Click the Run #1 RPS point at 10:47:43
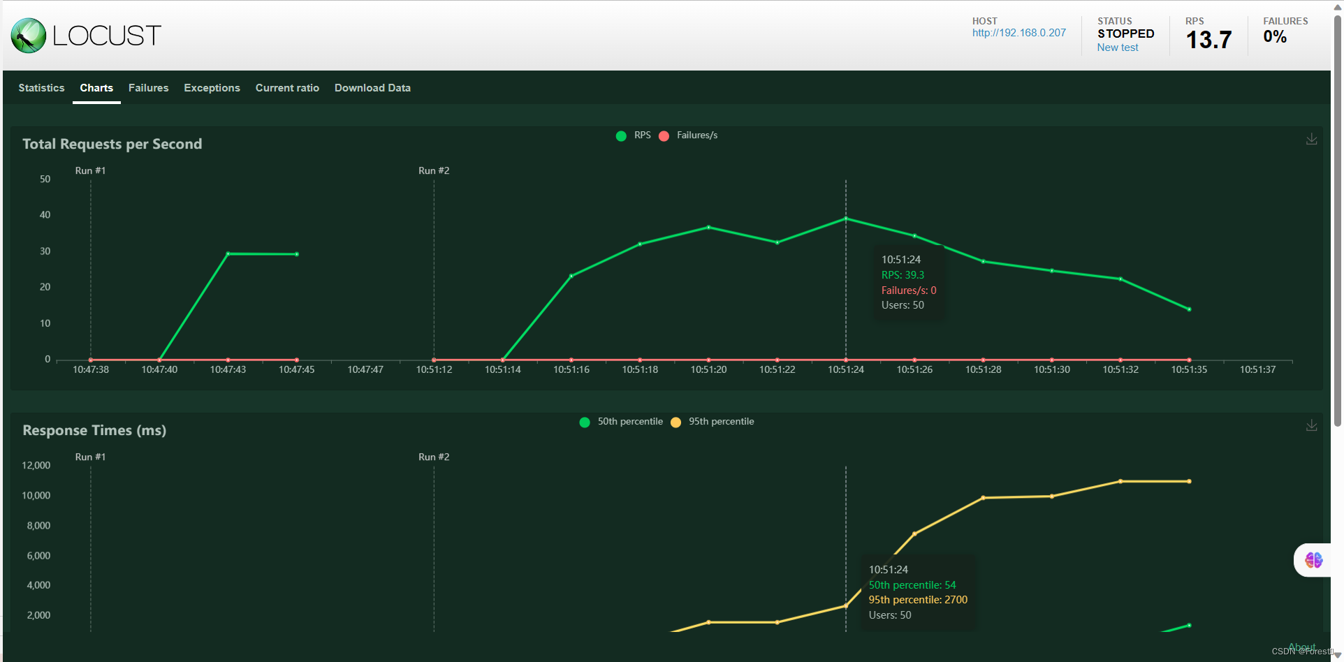 pyautogui.click(x=228, y=253)
